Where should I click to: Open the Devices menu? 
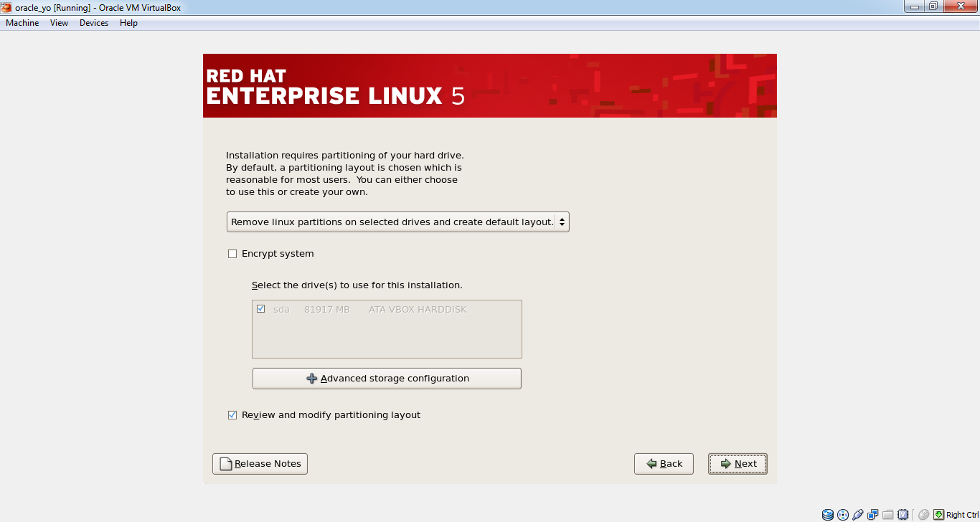pyautogui.click(x=94, y=23)
